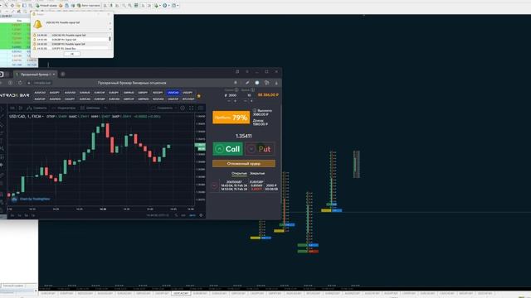Switch to the closed positions tab
This screenshot has width=531, height=298.
click(257, 173)
